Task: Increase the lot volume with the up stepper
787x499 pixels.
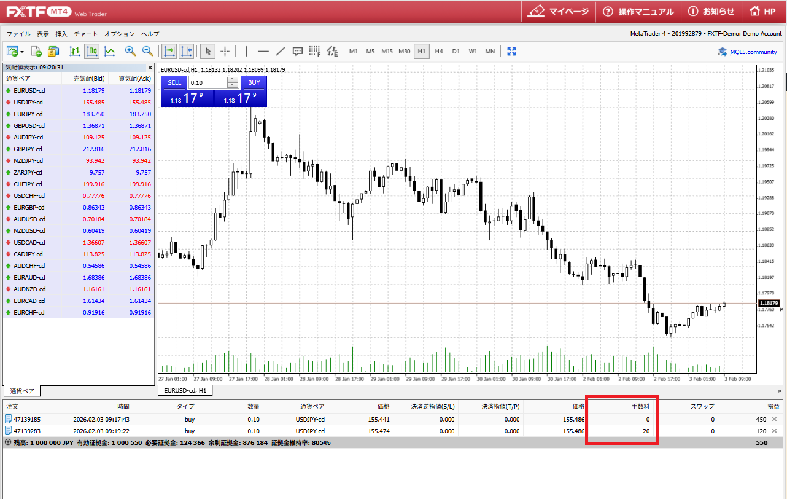Action: click(x=232, y=79)
